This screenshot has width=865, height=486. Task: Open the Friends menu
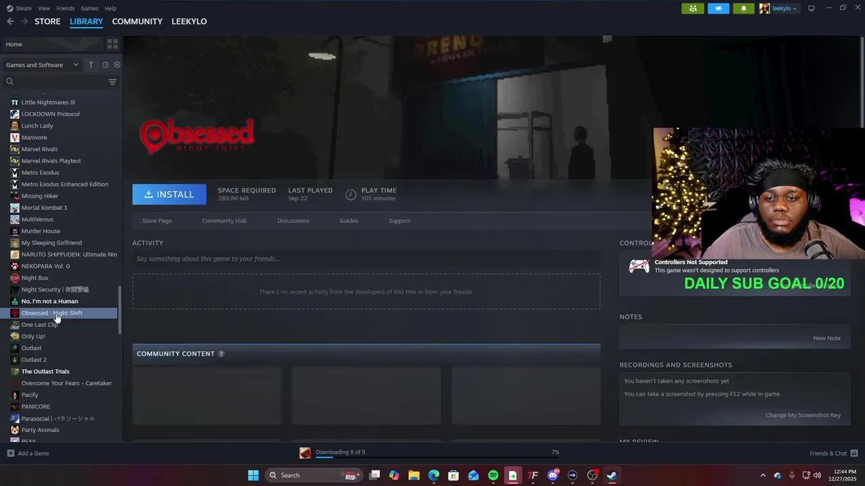(x=66, y=8)
